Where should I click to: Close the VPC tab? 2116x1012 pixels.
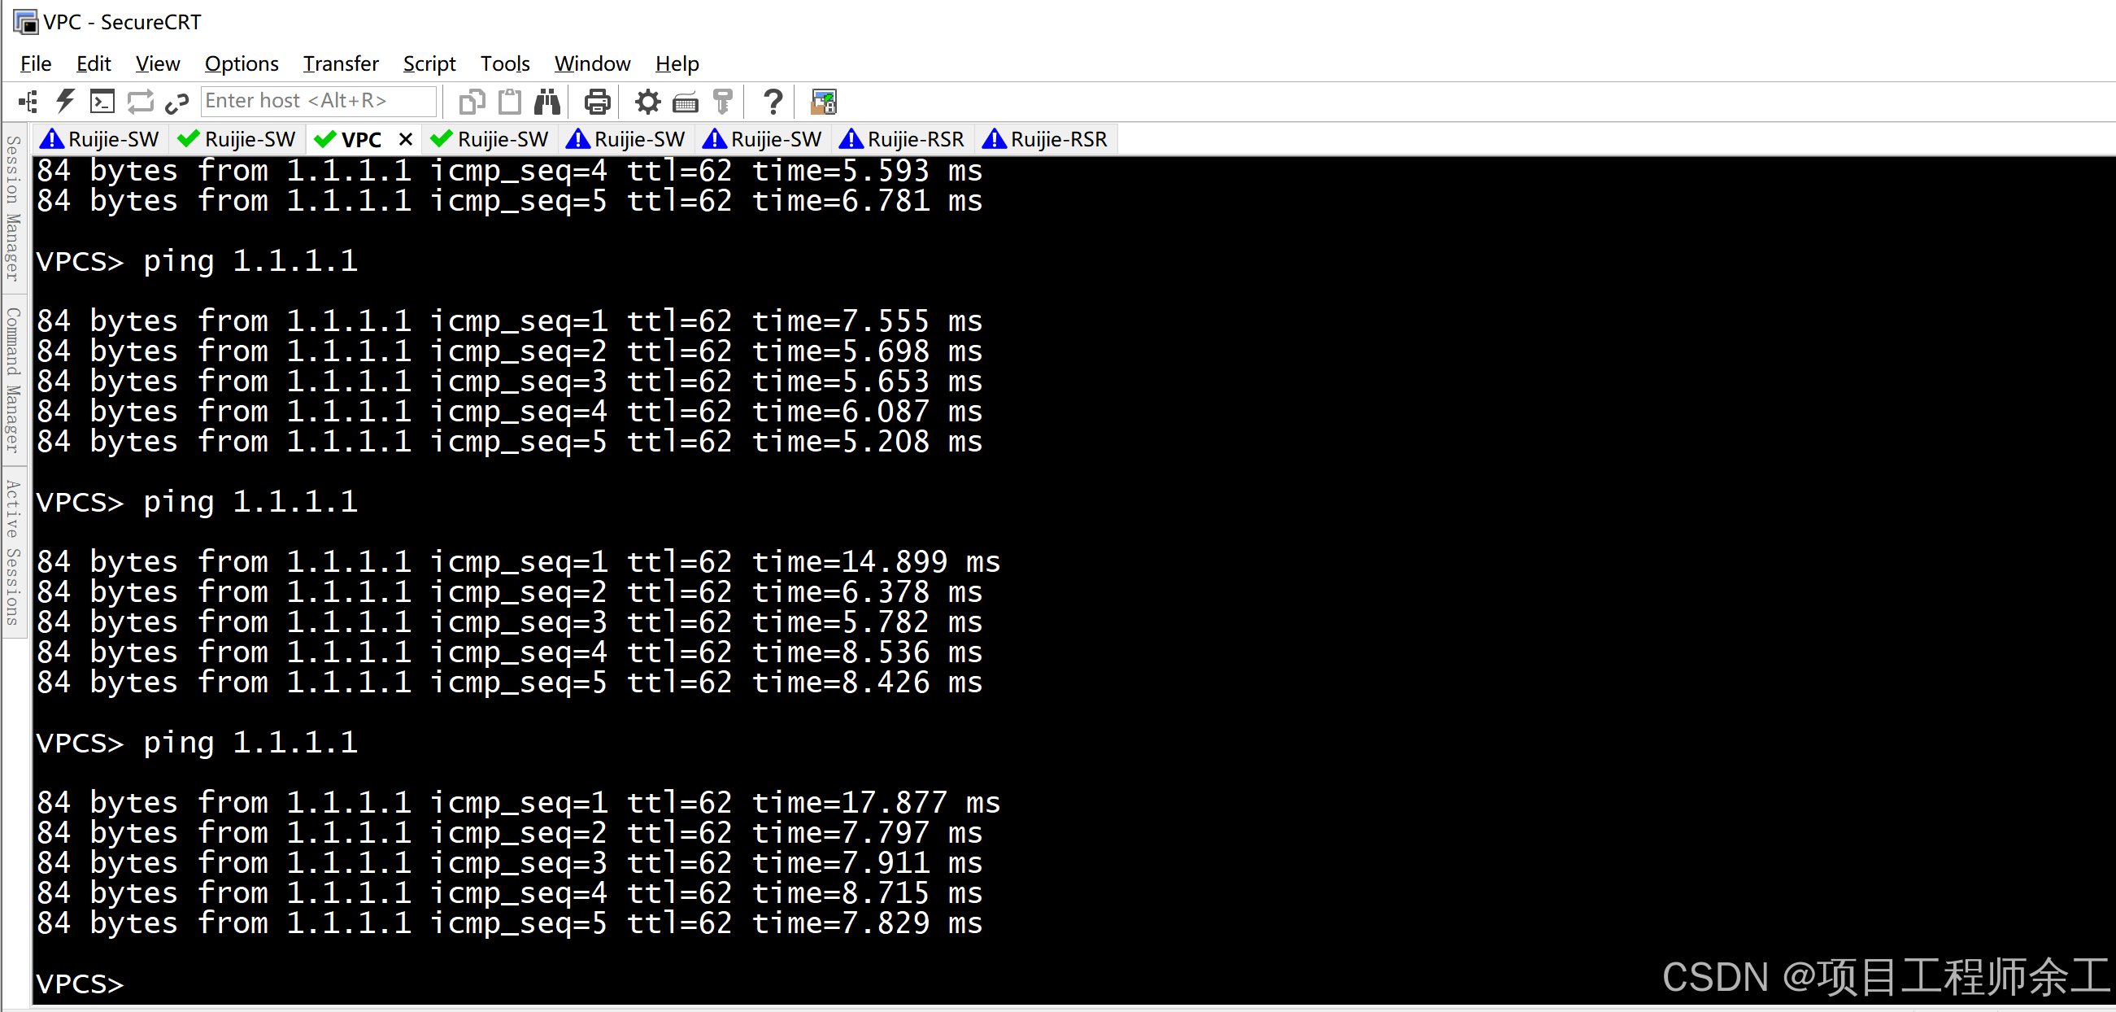405,140
